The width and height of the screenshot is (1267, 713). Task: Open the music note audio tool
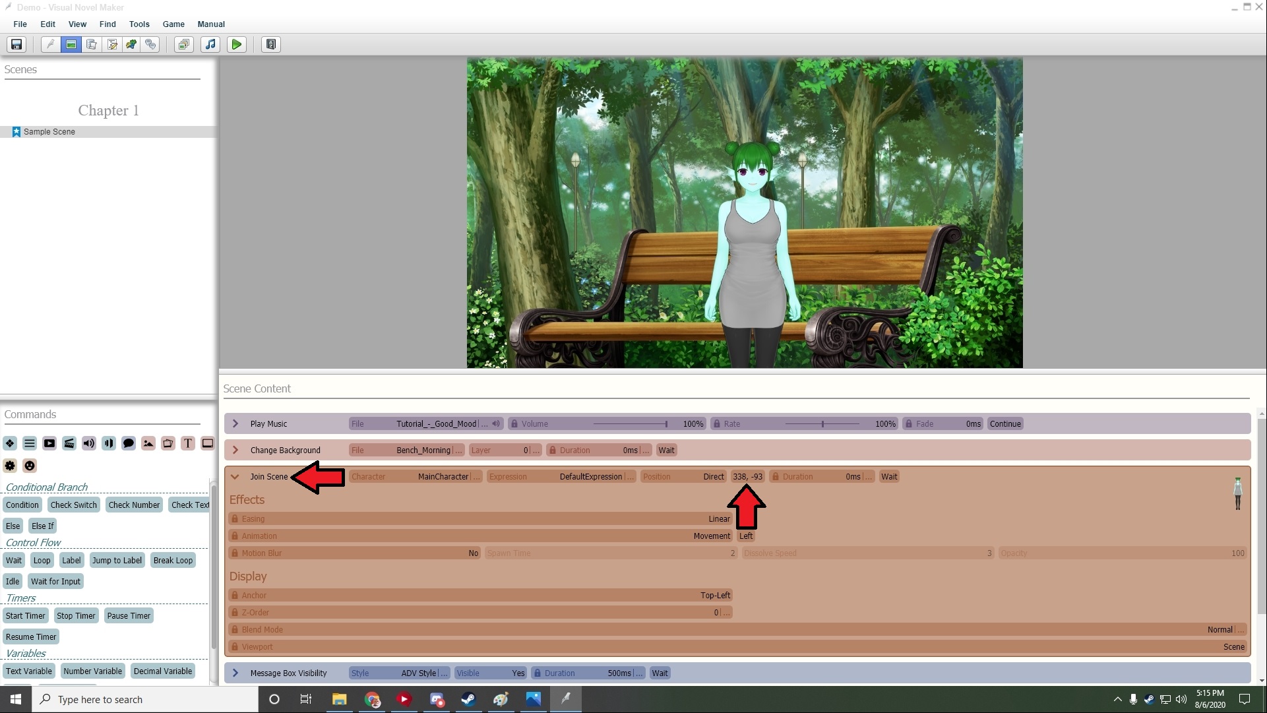(x=210, y=44)
